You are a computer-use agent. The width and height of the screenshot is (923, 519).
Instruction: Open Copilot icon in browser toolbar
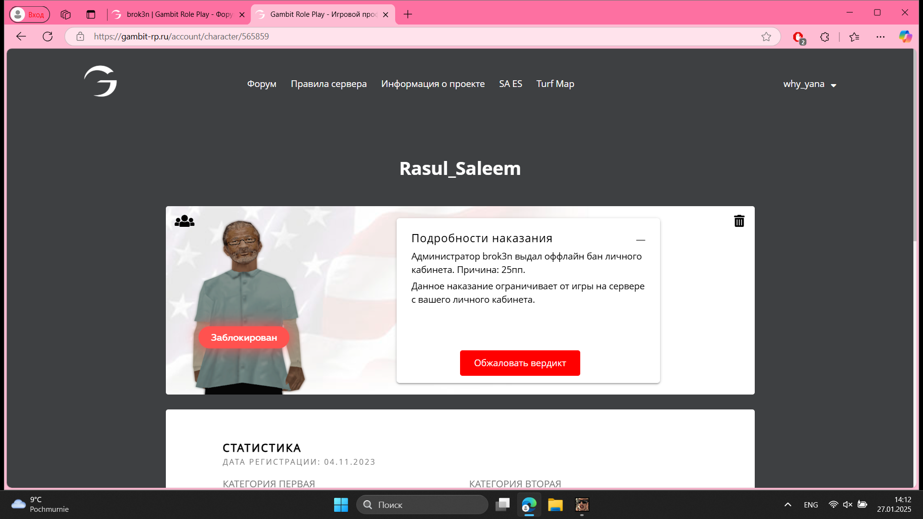tap(905, 37)
